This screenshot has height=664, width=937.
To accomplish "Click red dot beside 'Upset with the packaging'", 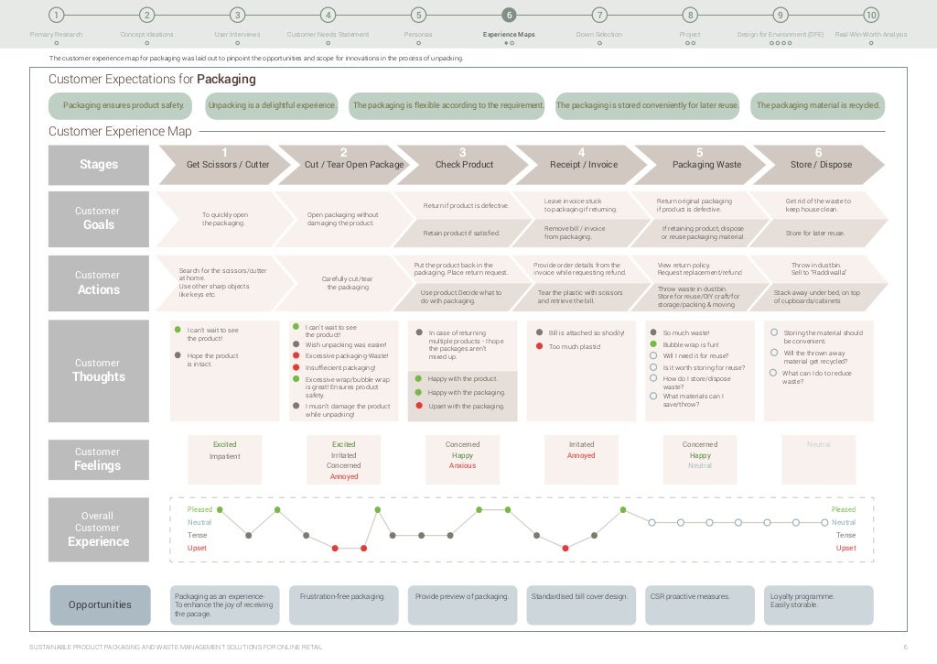I will pos(419,406).
